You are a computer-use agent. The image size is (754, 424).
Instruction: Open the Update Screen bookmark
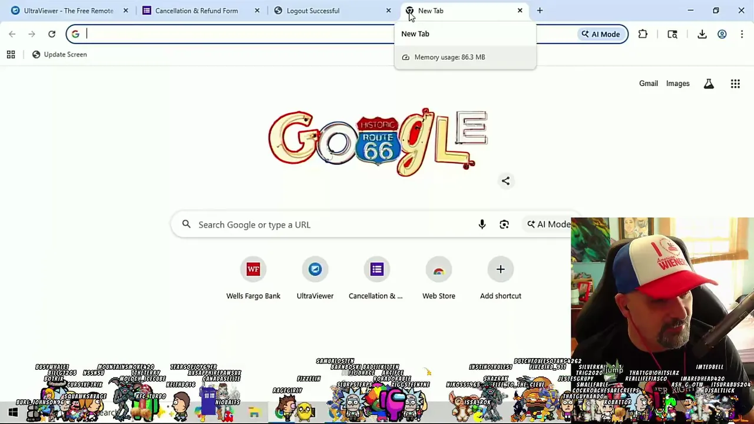point(59,55)
